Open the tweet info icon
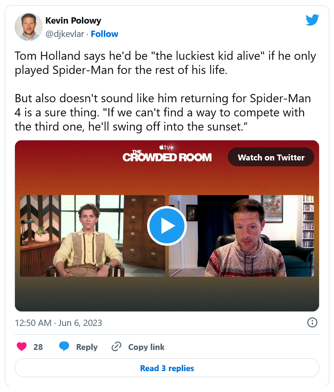The width and height of the screenshot is (334, 392). point(312,323)
